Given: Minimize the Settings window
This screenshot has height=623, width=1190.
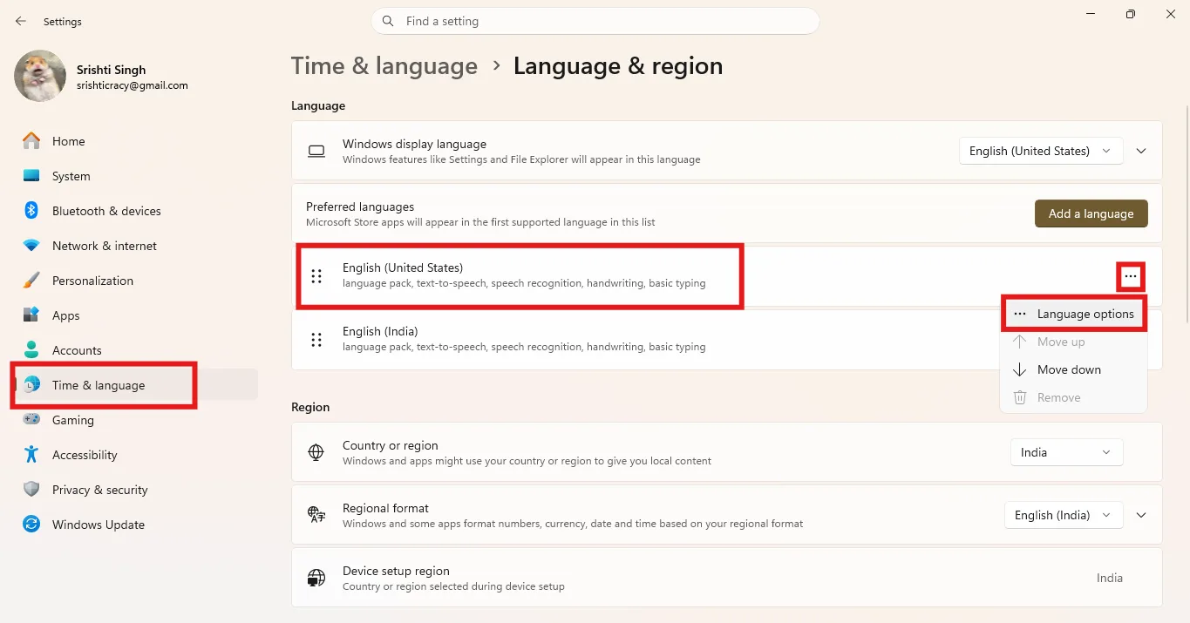Looking at the screenshot, I should click(x=1091, y=14).
